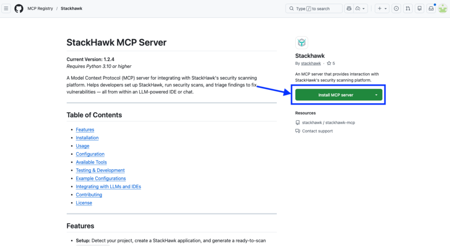Open the stackhawk author link

tap(311, 63)
